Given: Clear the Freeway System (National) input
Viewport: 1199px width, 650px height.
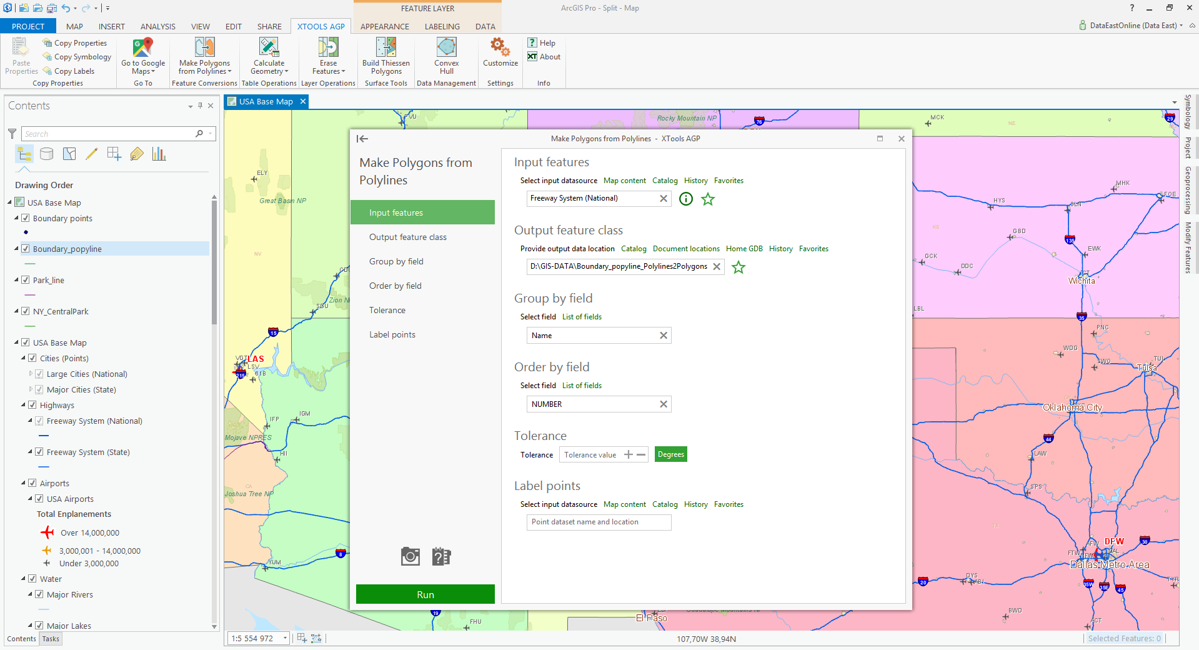Looking at the screenshot, I should point(664,198).
